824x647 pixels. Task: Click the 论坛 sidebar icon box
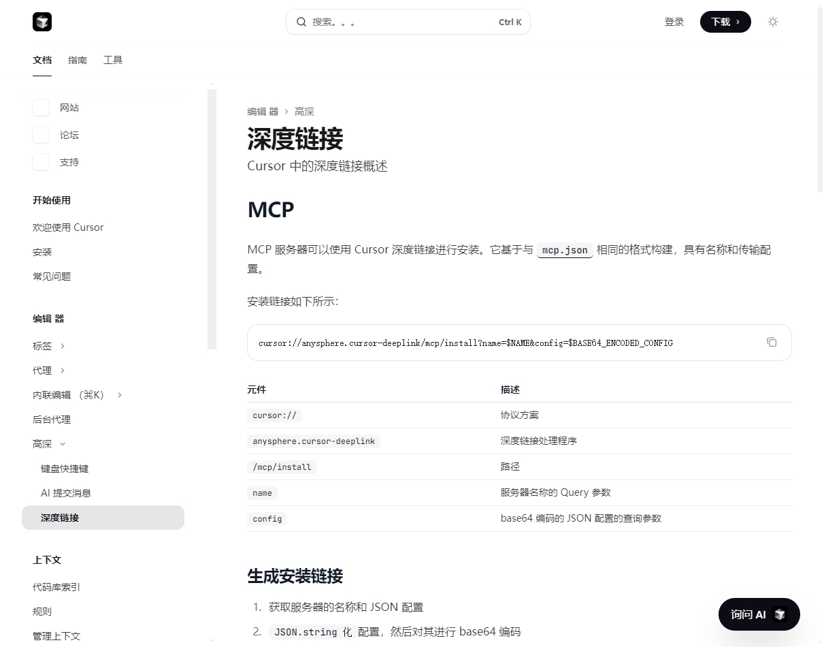click(x=41, y=135)
